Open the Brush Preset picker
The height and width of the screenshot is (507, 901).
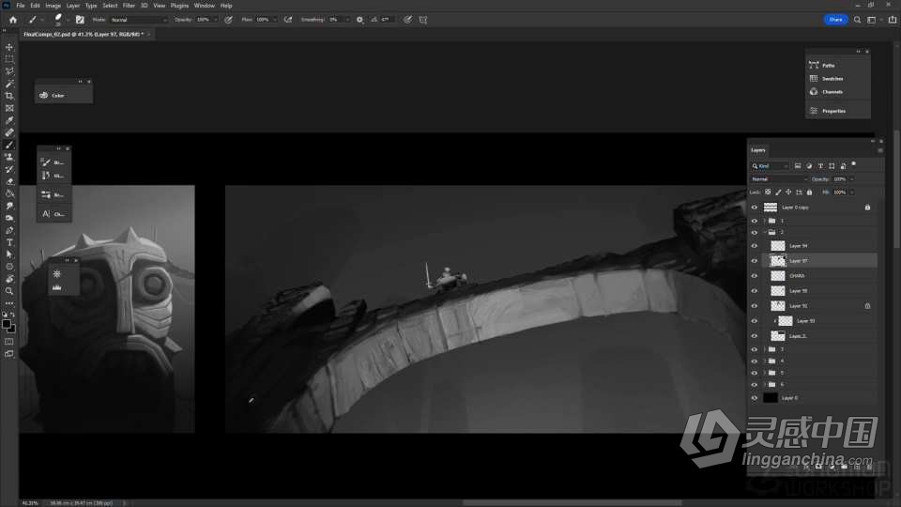coord(59,20)
